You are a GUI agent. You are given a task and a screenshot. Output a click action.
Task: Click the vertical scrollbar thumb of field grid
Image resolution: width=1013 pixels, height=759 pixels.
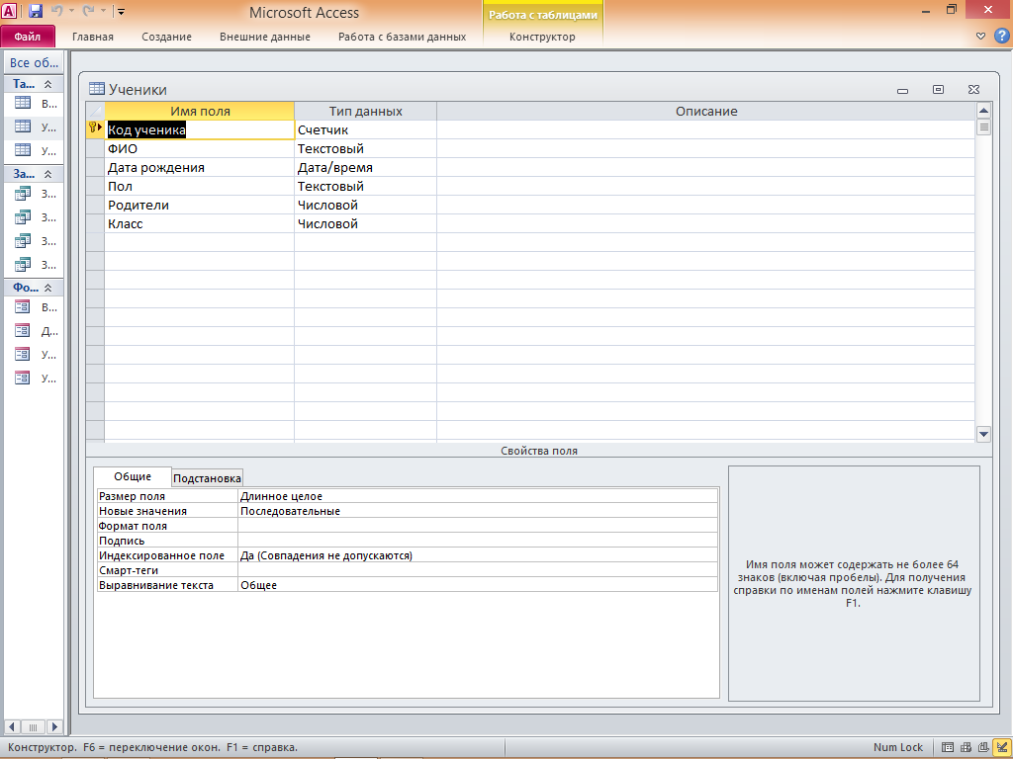click(x=983, y=127)
